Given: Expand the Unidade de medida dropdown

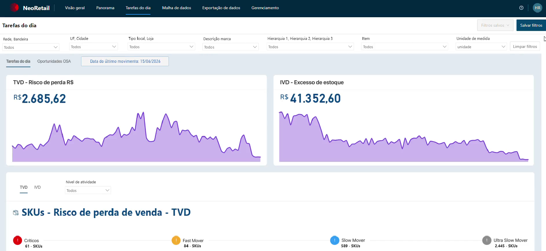Looking at the screenshot, I should pos(481,46).
